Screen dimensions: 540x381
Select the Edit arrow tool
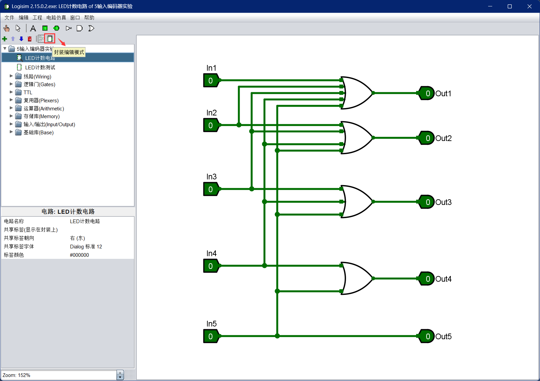coord(18,28)
